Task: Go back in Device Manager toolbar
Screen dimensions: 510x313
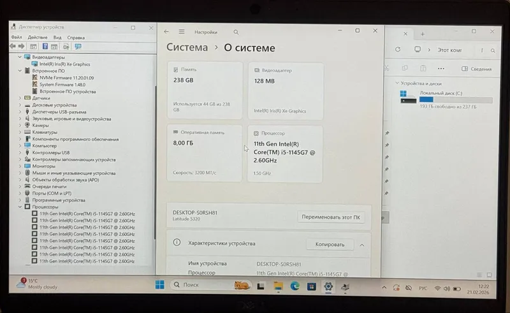Action: (13, 46)
